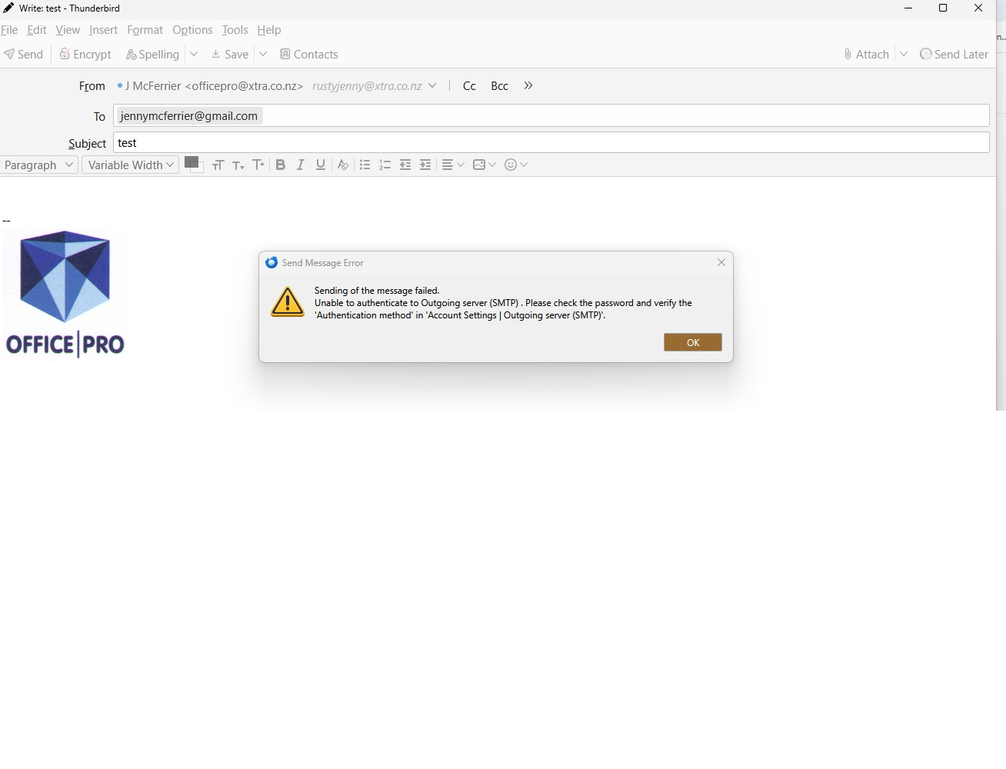1006x769 pixels.
Task: Apply bulleted list
Action: [x=365, y=165]
